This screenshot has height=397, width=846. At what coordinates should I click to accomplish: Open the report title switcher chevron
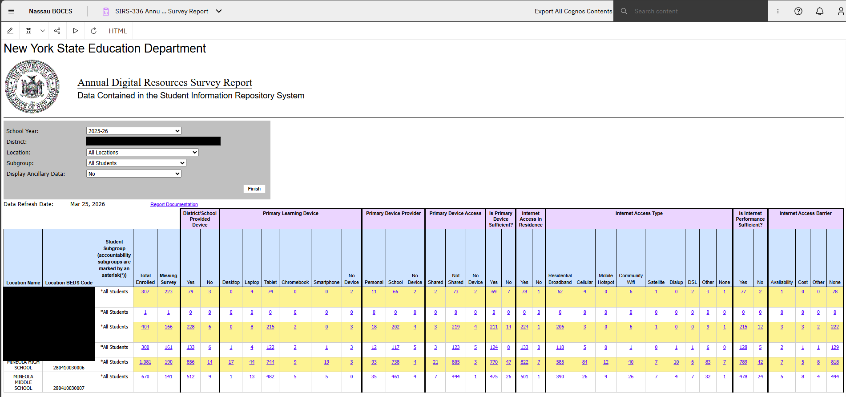pos(219,11)
